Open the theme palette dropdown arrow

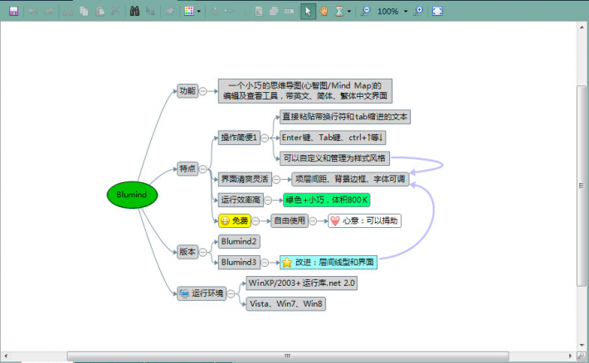(x=199, y=12)
